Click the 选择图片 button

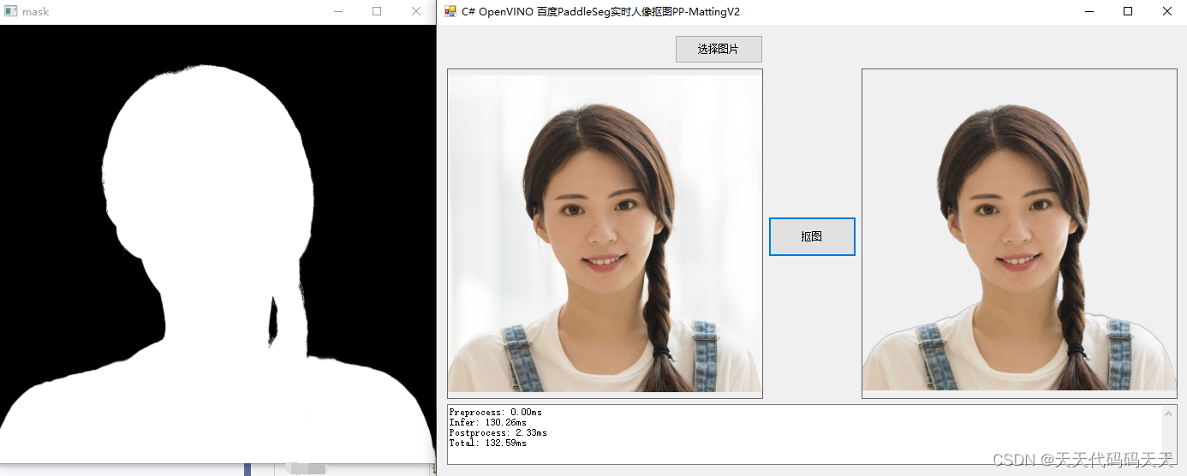tap(719, 50)
